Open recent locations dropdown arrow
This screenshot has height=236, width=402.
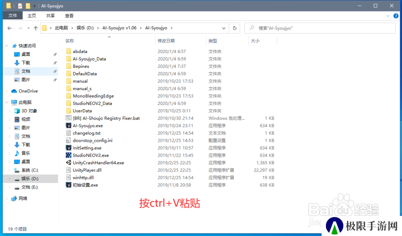coord(28,28)
